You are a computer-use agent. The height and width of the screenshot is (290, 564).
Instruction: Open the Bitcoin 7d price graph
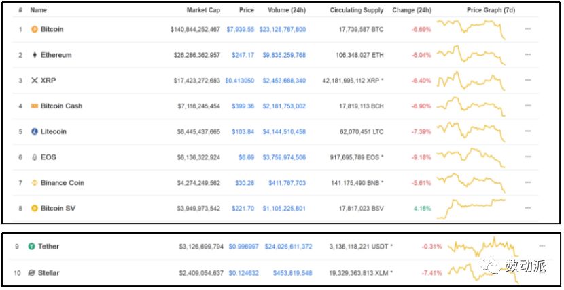coord(471,29)
